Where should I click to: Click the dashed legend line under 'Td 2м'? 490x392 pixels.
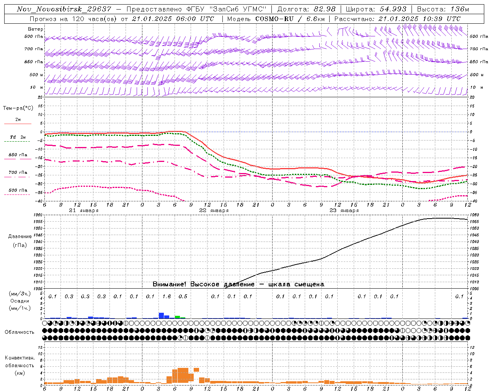[17, 142]
